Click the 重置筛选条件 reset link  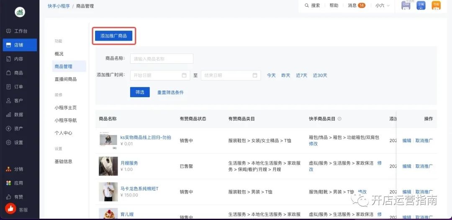(170, 92)
